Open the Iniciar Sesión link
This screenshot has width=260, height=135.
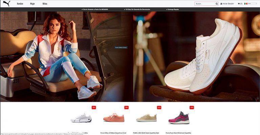point(228,4)
